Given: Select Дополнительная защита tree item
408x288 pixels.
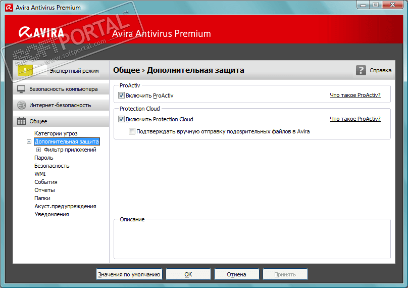Looking at the screenshot, I should point(67,141).
